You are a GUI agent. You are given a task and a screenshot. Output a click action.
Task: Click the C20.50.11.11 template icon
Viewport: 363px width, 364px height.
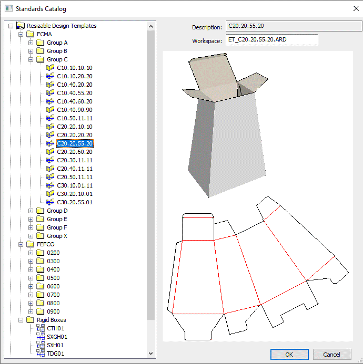[50, 177]
